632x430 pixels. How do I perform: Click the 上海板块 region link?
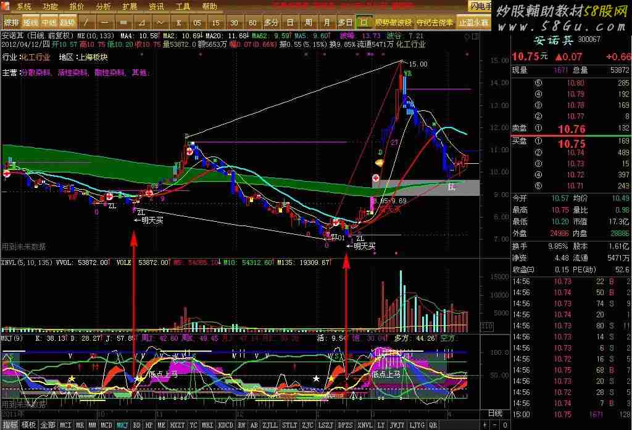click(93, 57)
